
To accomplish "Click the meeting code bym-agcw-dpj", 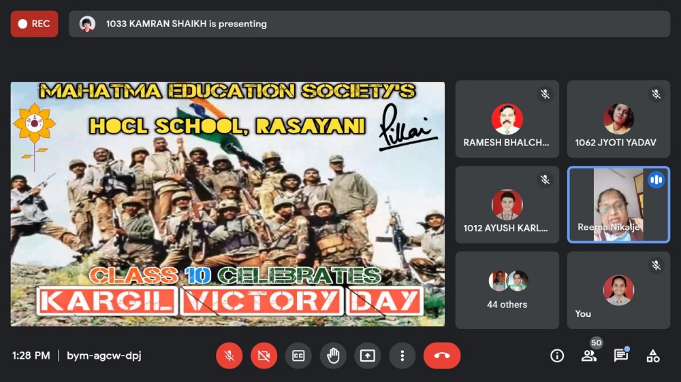I will click(x=104, y=355).
